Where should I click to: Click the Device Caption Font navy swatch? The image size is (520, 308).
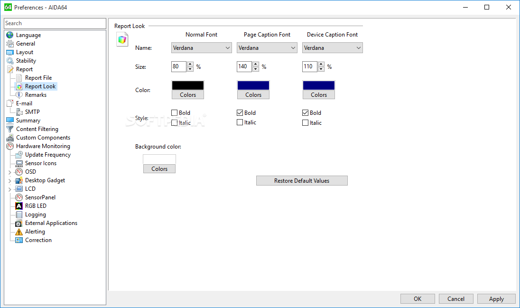point(319,85)
